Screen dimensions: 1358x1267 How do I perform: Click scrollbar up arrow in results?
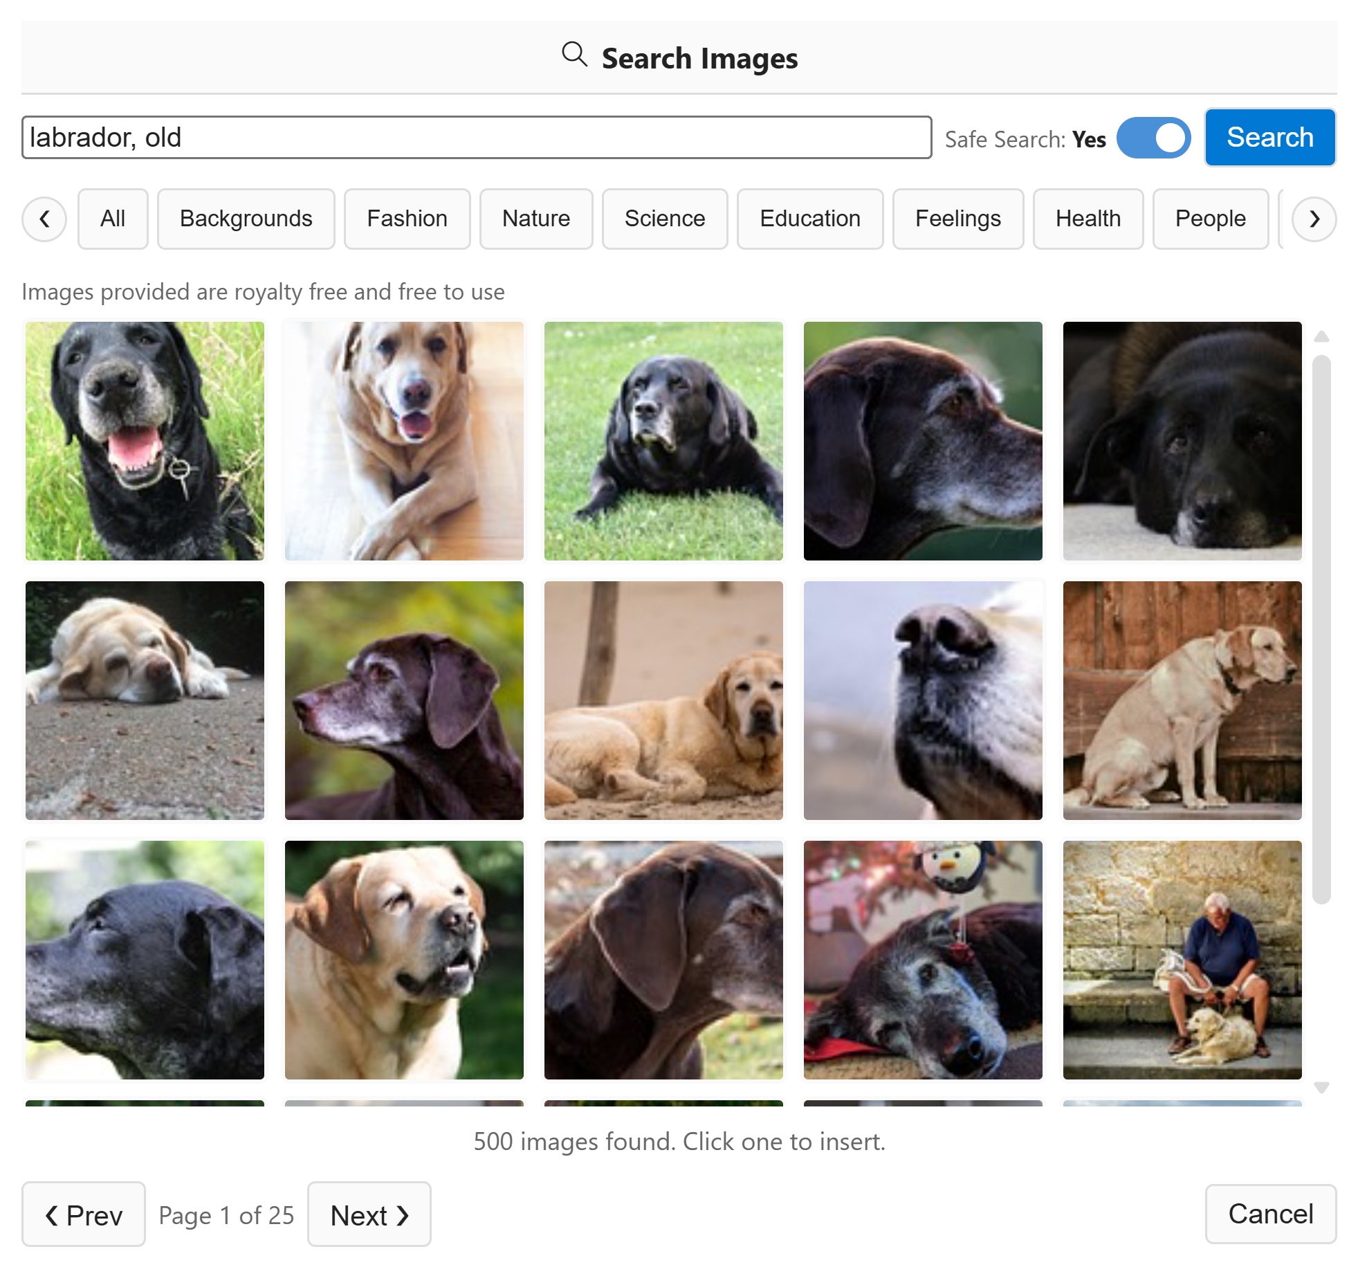pos(1321,337)
